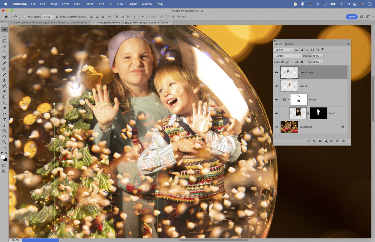This screenshot has height=242, width=375.
Task: Add a layer mask to Layer 2 copy
Action: (320, 141)
